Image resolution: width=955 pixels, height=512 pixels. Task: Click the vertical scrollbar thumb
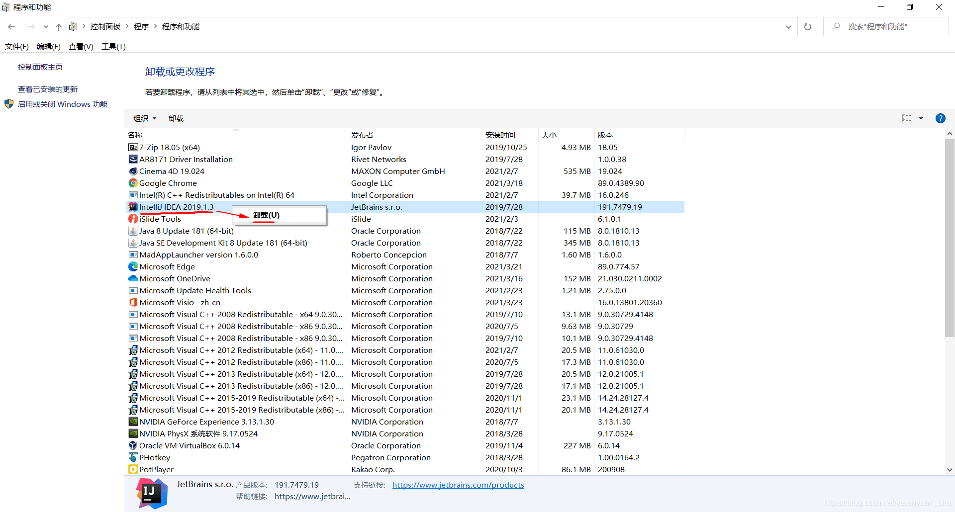click(950, 238)
